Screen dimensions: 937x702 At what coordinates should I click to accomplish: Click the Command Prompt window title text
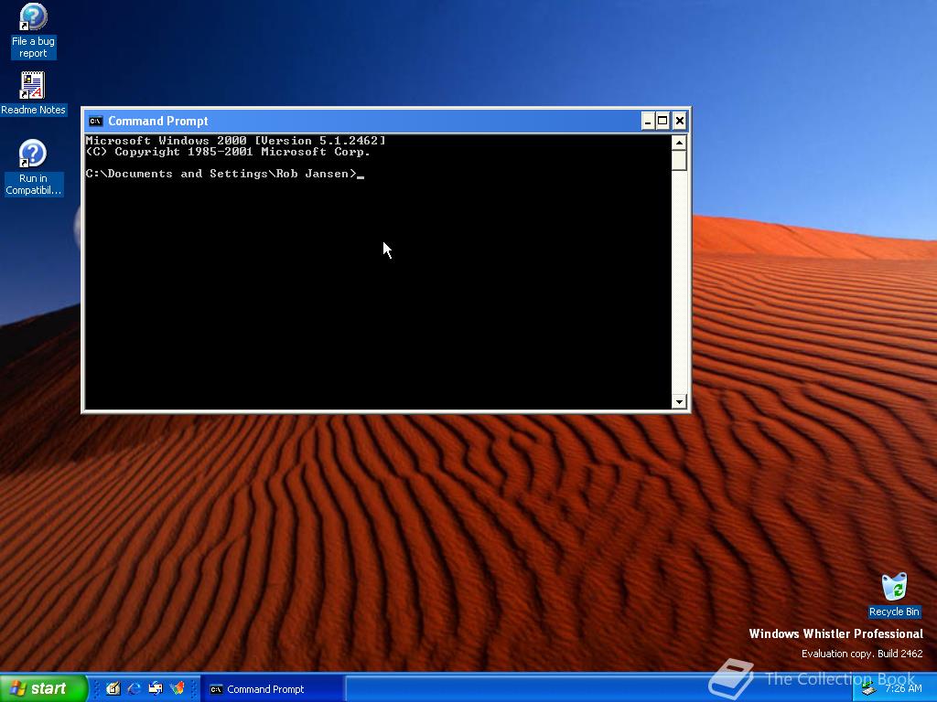[x=157, y=122]
